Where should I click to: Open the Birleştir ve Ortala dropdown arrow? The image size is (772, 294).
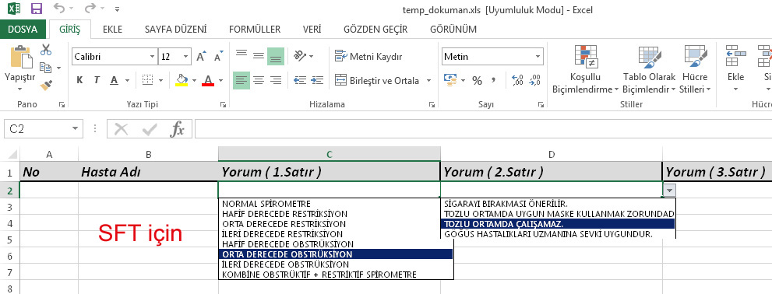(x=428, y=81)
